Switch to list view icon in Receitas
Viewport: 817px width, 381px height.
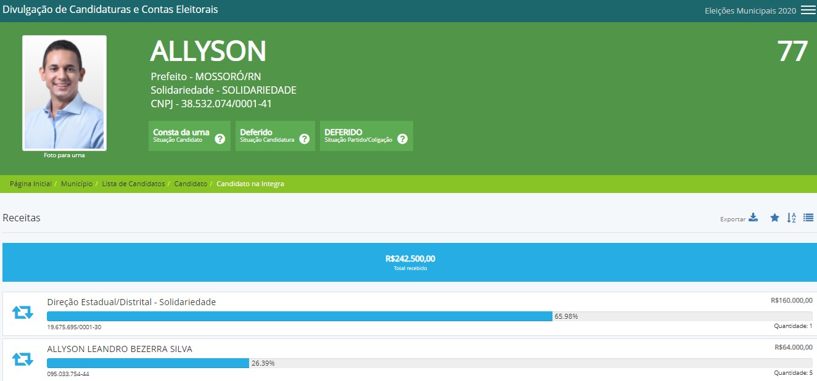point(808,218)
